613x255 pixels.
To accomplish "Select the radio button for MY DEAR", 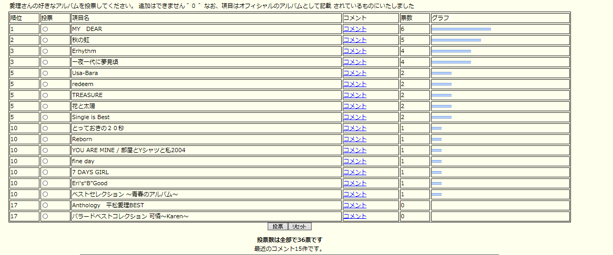I will [x=45, y=29].
